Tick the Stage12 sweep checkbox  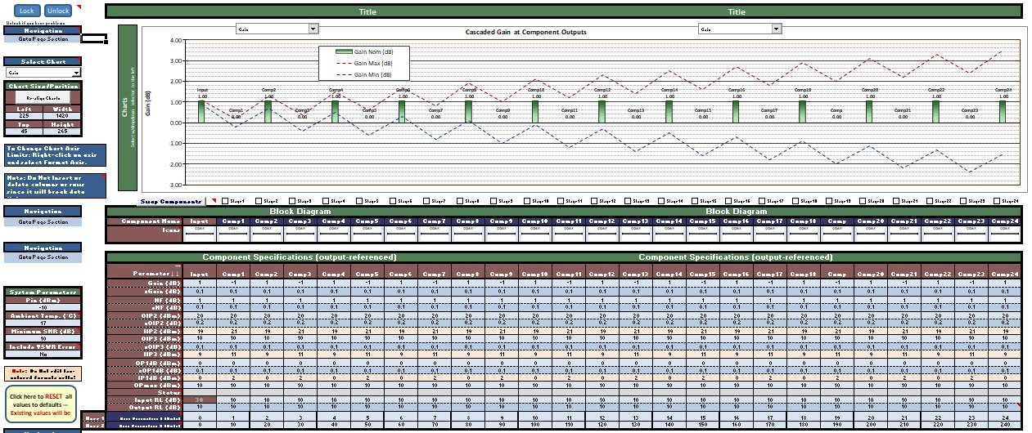pyautogui.click(x=593, y=201)
